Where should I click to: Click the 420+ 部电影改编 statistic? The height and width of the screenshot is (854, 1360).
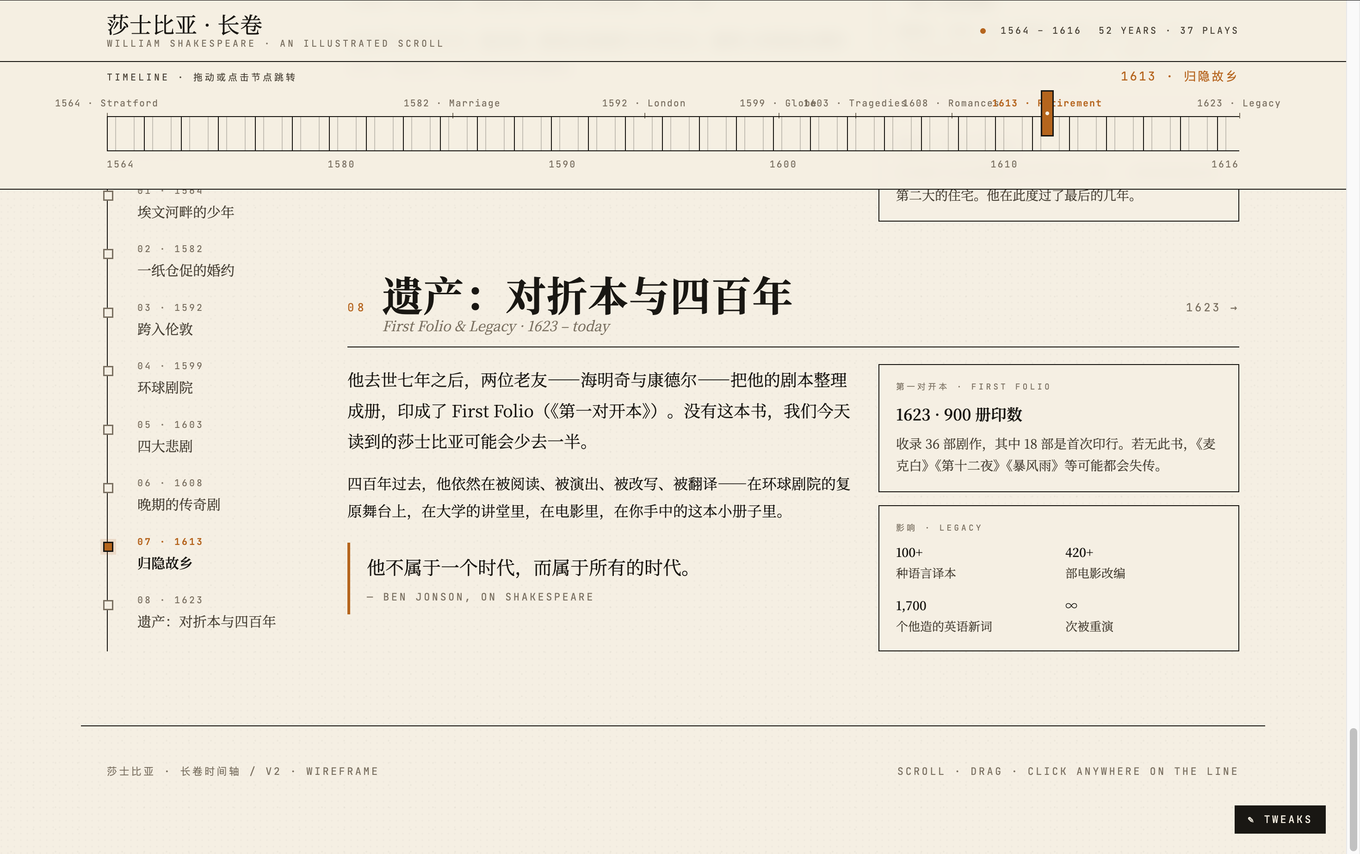tap(1095, 563)
